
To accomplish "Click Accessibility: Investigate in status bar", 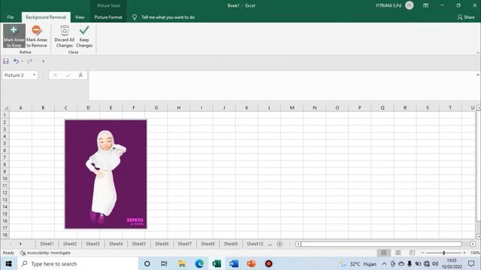I will click(45, 253).
